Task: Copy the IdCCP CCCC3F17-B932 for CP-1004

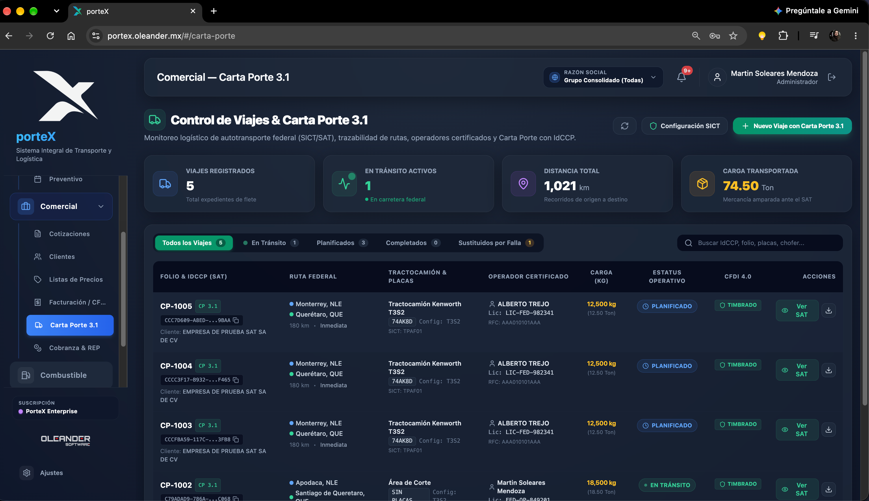Action: (x=236, y=380)
